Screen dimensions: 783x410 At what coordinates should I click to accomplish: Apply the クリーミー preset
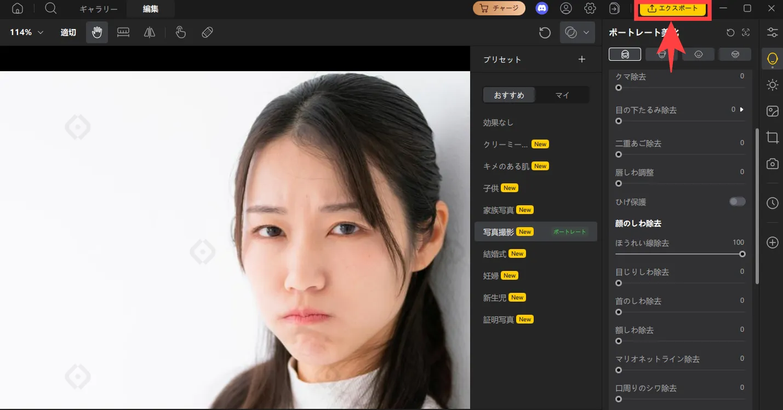point(536,145)
